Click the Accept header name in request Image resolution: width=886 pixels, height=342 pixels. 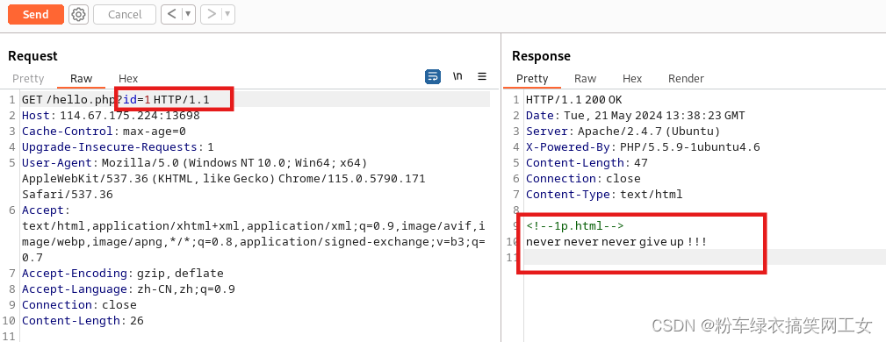pos(43,210)
